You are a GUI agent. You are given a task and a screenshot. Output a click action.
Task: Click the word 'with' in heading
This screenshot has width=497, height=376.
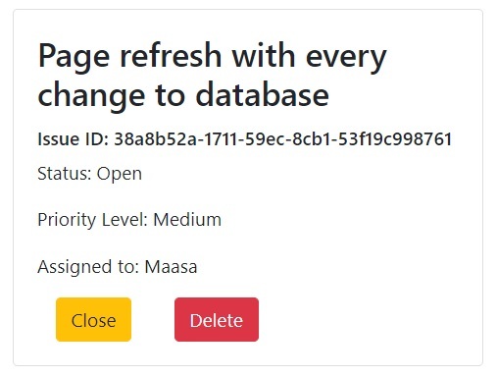click(264, 55)
